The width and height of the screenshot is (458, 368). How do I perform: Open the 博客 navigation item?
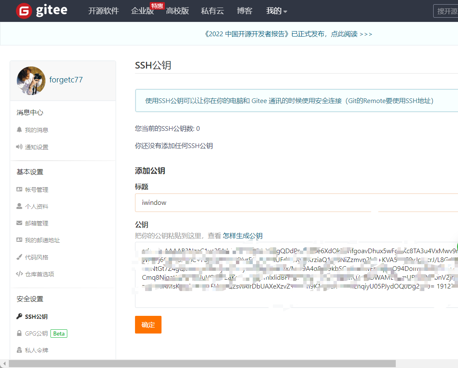coord(244,11)
